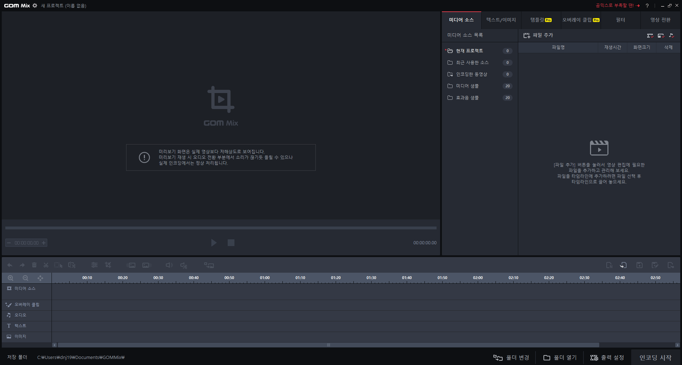This screenshot has height=365, width=682.
Task: Toggle the image file filter icon
Action: tap(661, 36)
